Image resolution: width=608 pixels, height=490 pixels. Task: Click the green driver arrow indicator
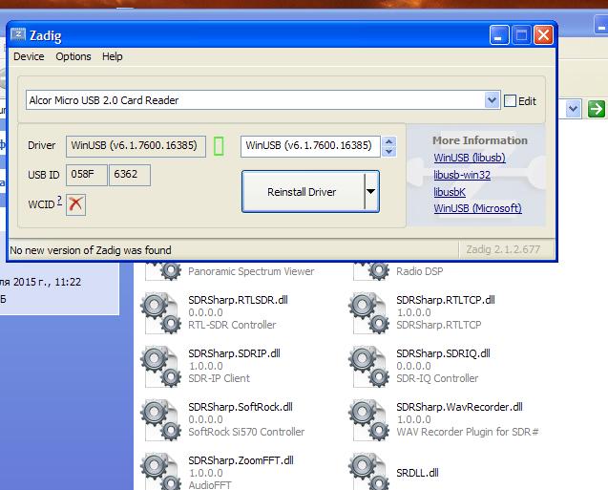[x=219, y=146]
